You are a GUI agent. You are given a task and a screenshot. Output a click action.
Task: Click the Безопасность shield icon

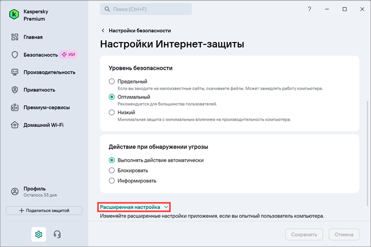click(15, 54)
